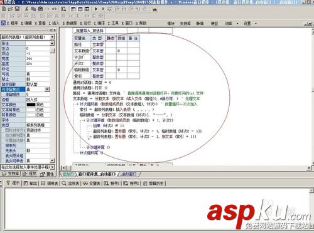The height and width of the screenshot is (233, 314).
Task: Toggle the 表头可单击 property value 真
Action: click(x=38, y=161)
